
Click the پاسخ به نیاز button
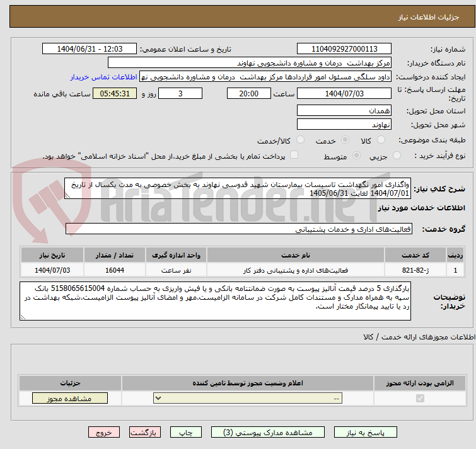pos(366,433)
